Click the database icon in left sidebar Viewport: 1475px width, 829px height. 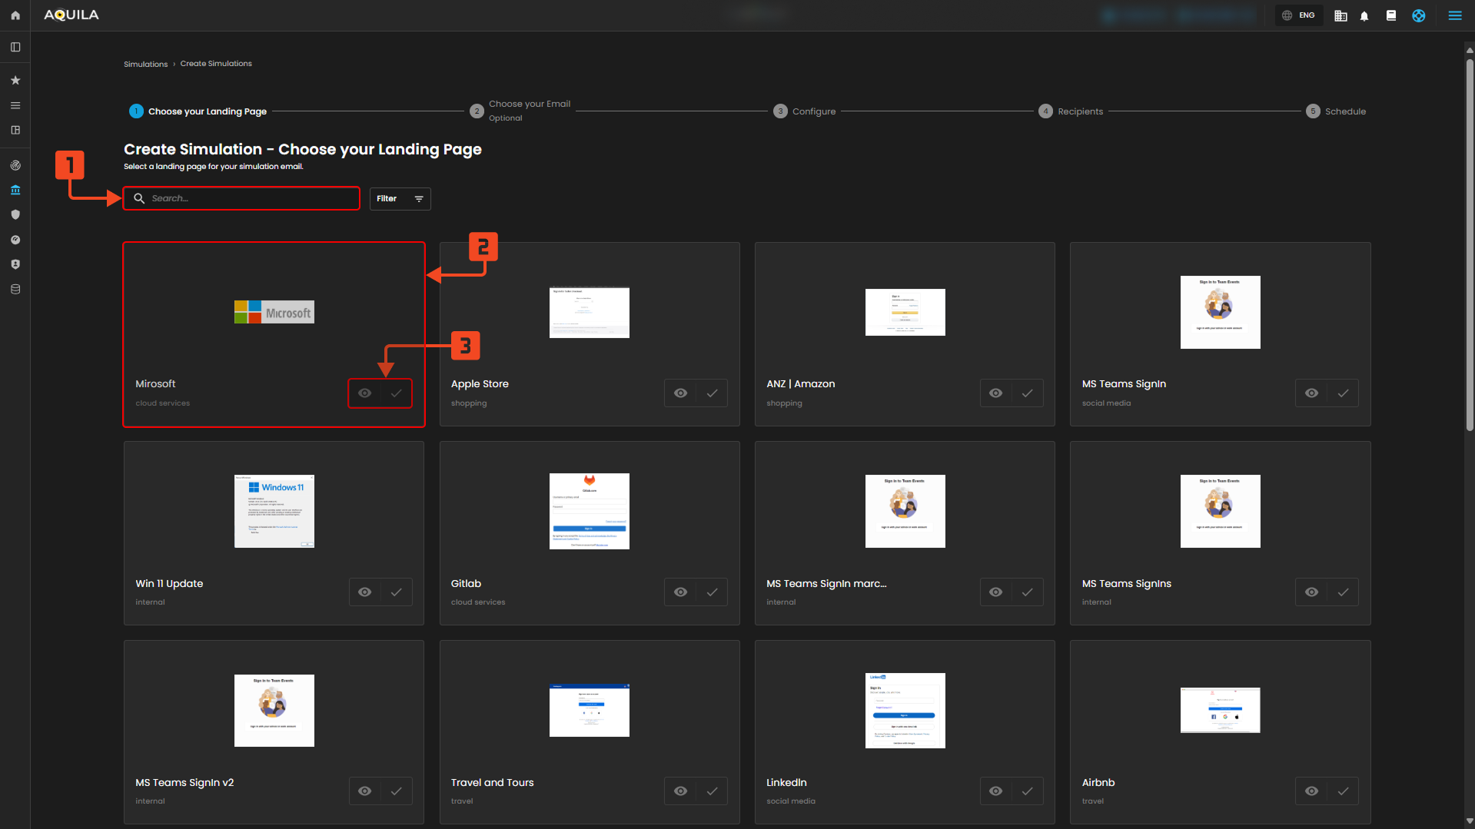(x=15, y=290)
